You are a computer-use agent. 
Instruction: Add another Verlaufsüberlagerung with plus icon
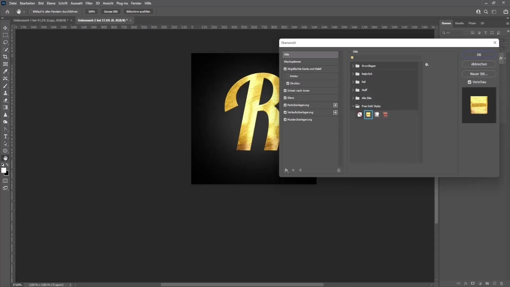(x=335, y=112)
